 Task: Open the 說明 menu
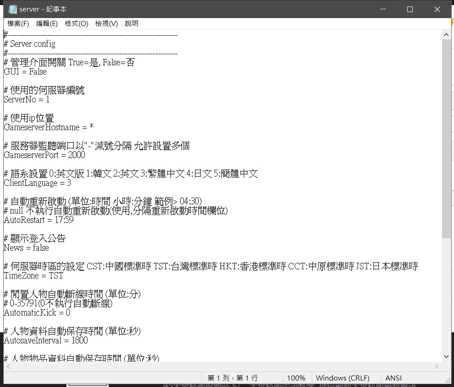coord(132,24)
